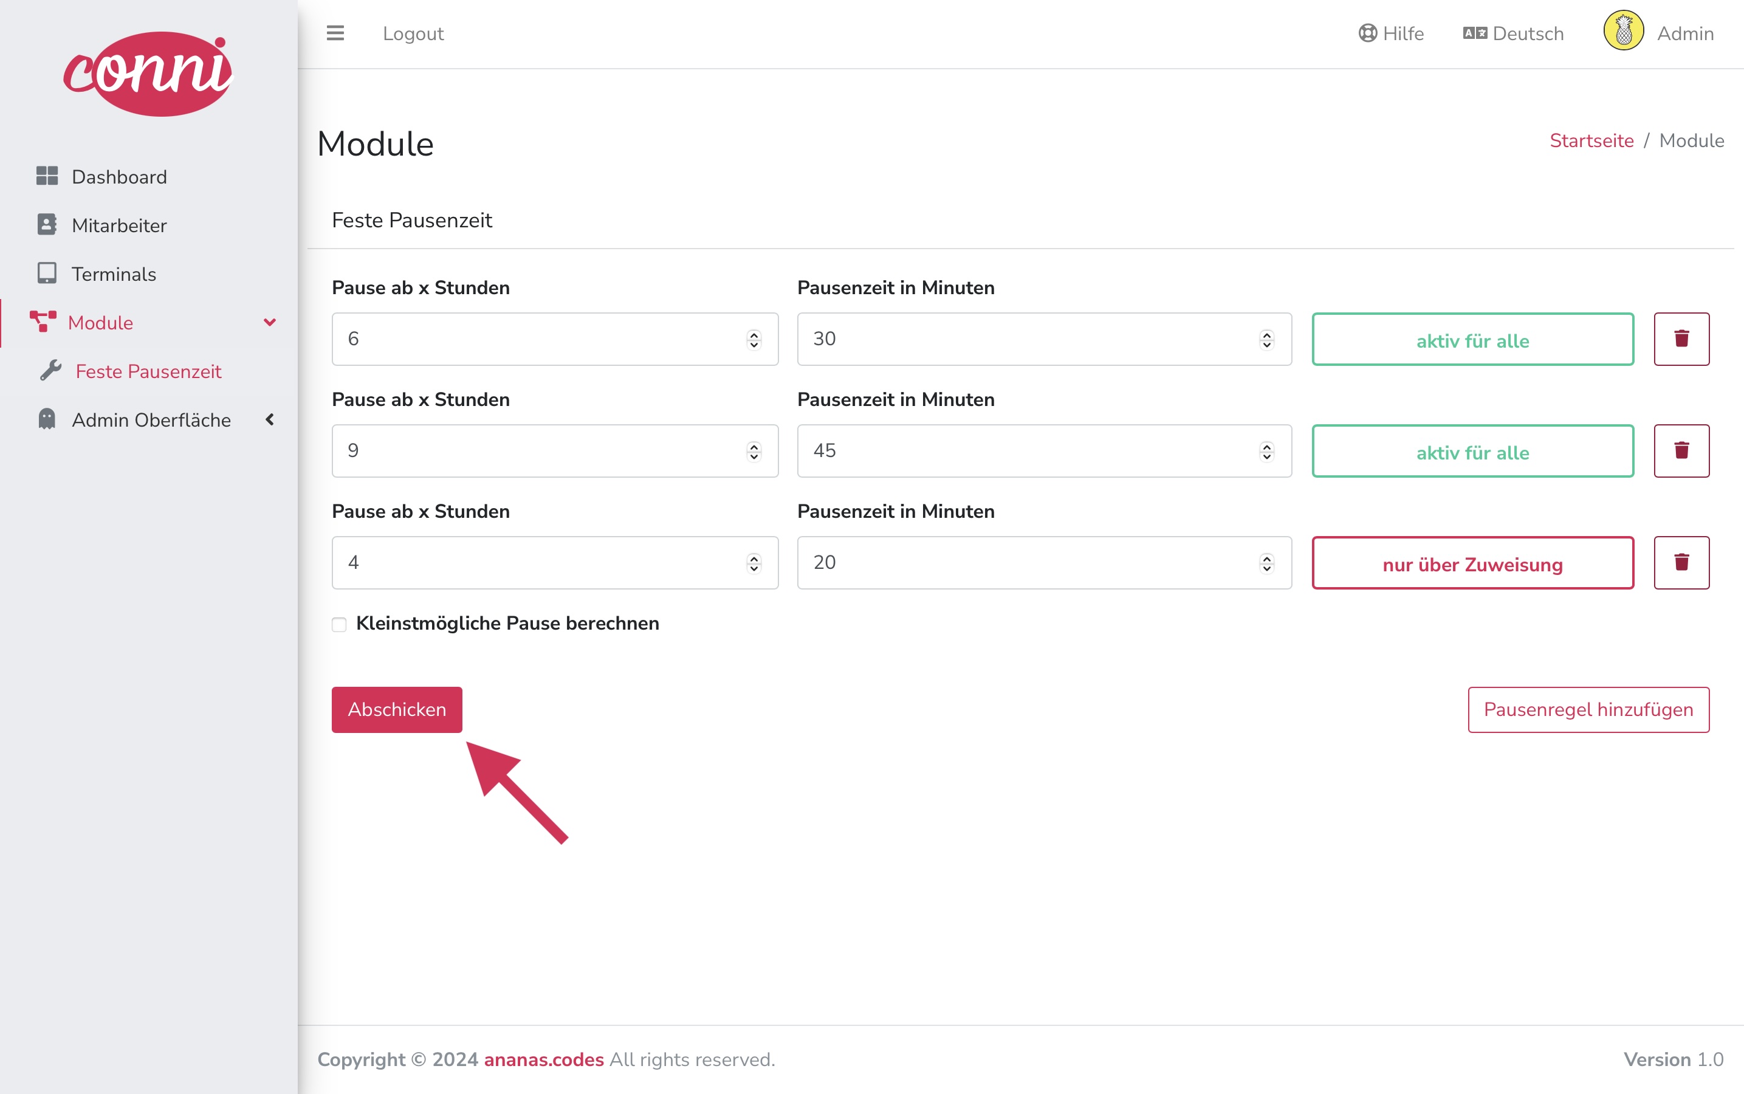This screenshot has width=1744, height=1094.
Task: Click the Logout link
Action: point(413,33)
